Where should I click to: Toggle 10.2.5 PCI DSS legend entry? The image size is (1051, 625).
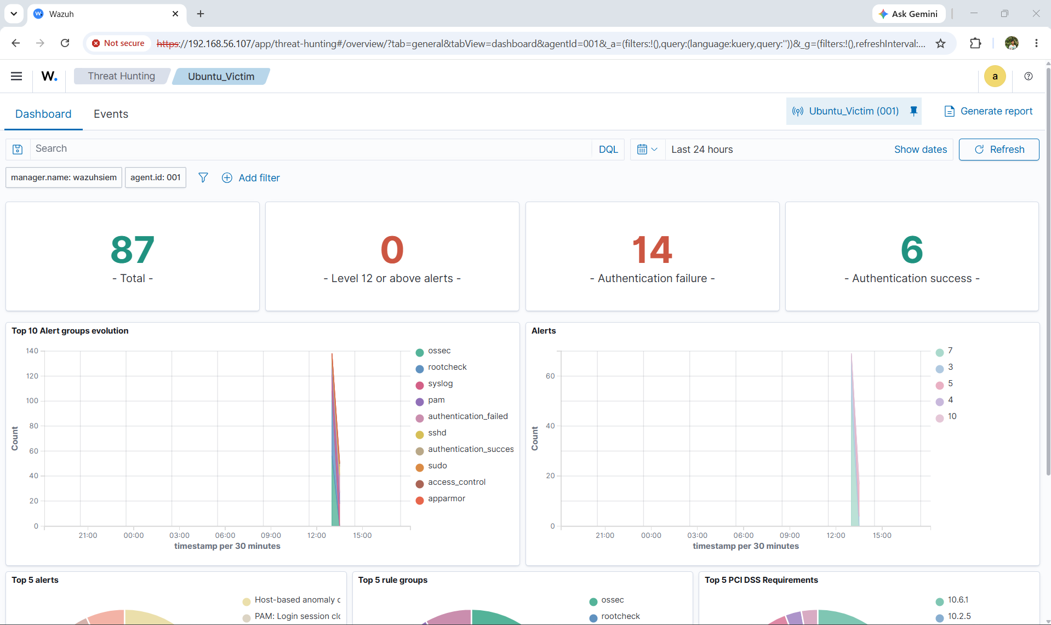[x=959, y=616]
